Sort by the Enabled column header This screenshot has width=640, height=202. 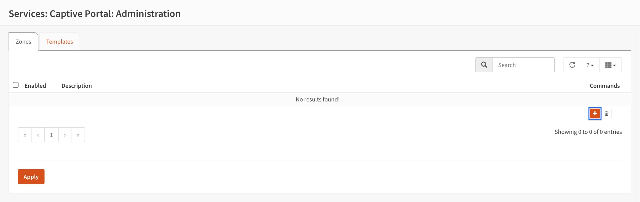[35, 86]
